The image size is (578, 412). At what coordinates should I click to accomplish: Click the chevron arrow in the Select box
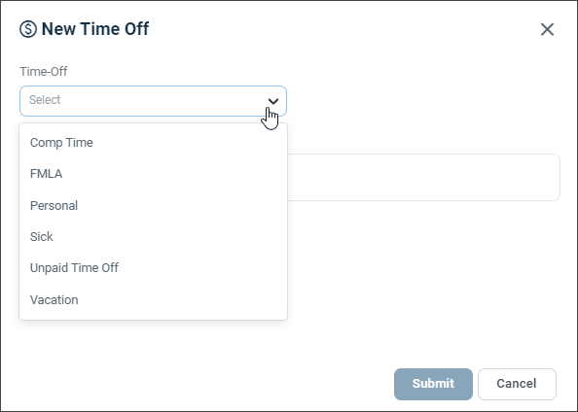click(x=273, y=101)
